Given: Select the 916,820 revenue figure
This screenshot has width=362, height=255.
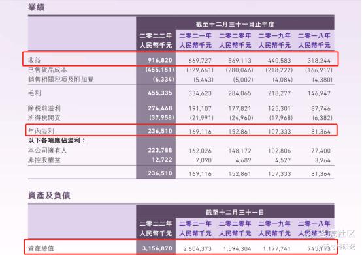Looking at the screenshot, I should tap(160, 61).
